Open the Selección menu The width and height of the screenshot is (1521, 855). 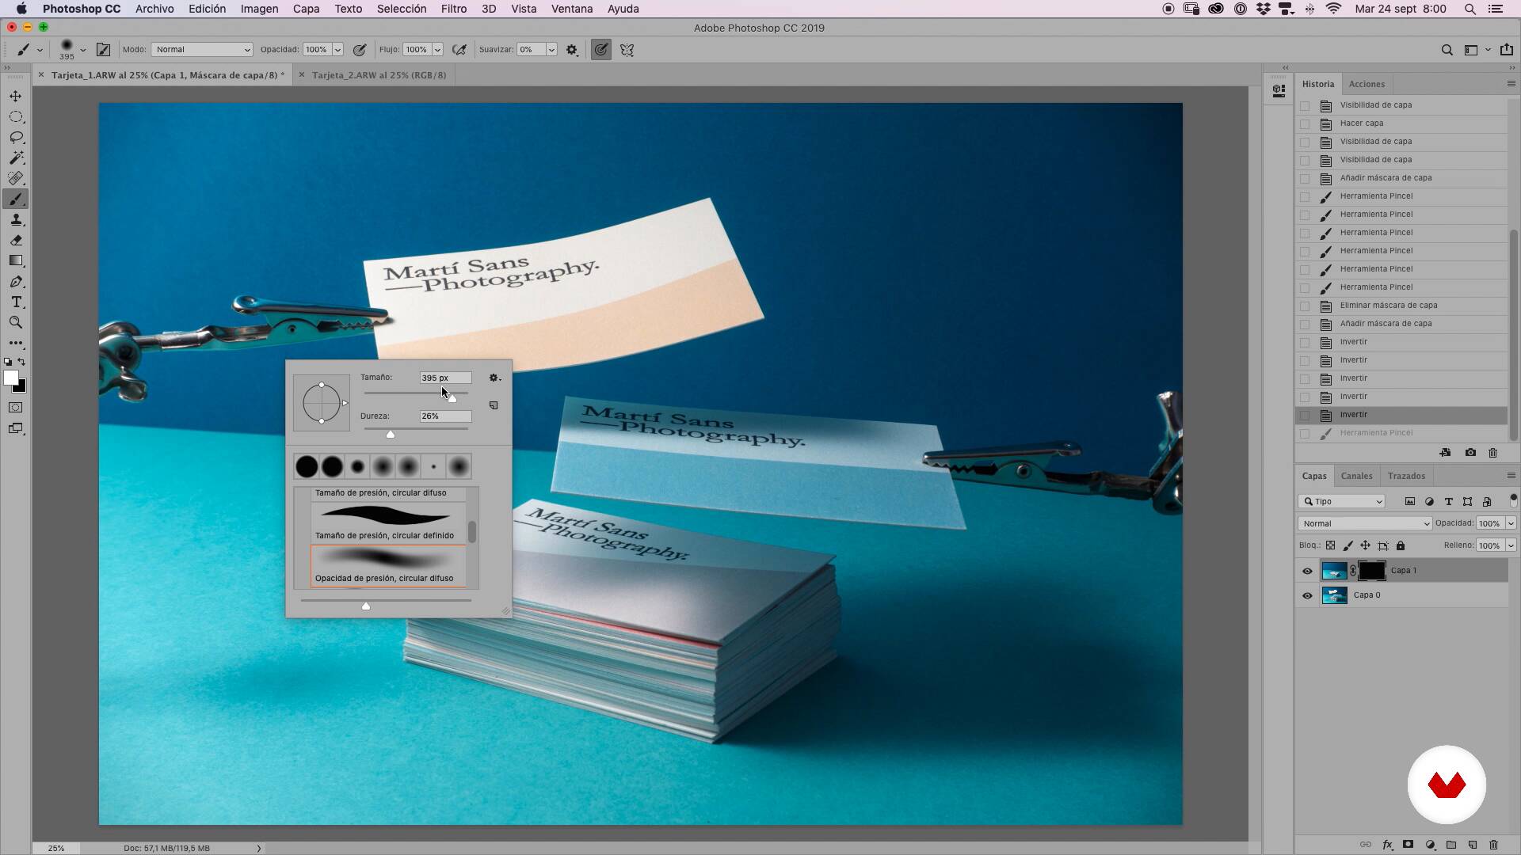402,9
